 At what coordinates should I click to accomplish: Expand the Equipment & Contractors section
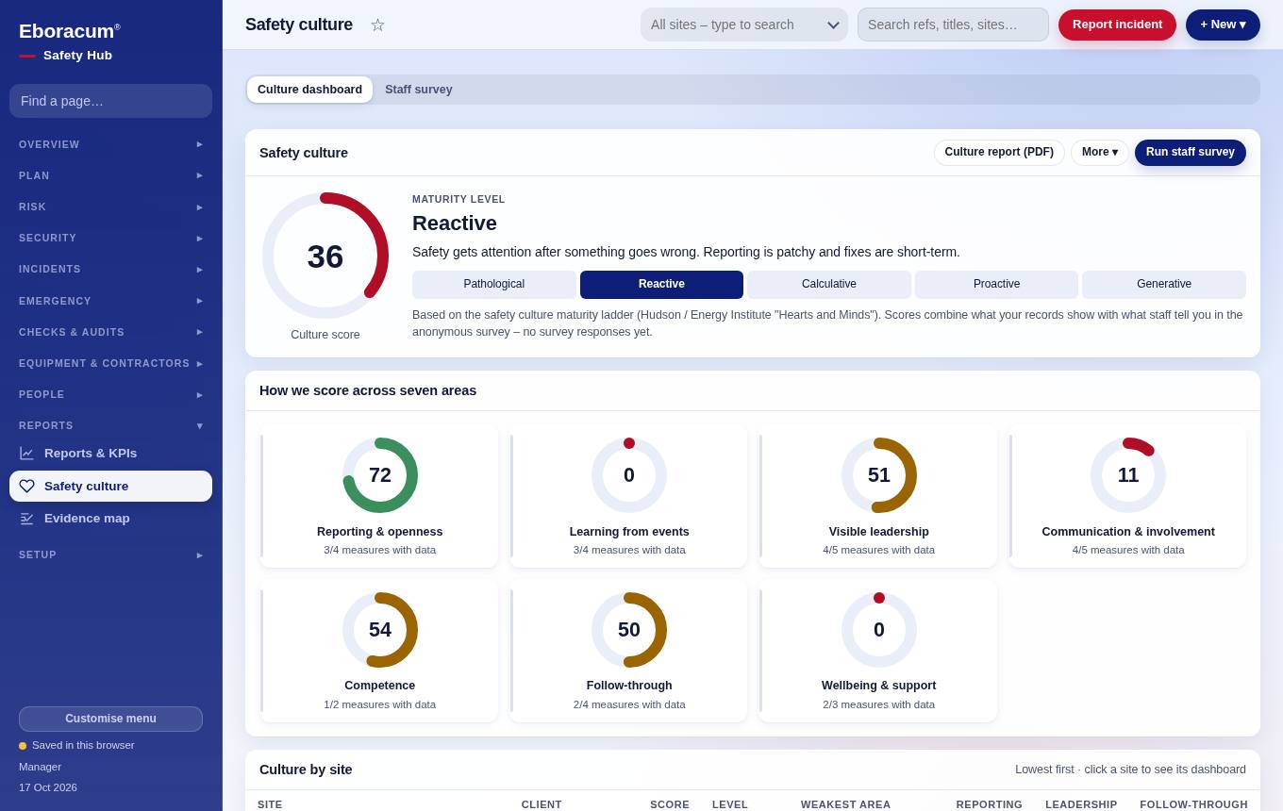click(110, 364)
